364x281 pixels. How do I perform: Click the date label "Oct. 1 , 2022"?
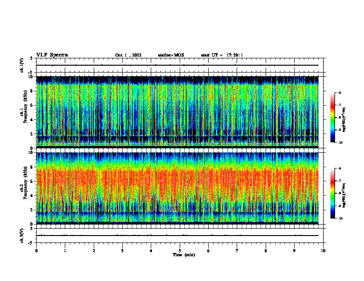point(128,55)
